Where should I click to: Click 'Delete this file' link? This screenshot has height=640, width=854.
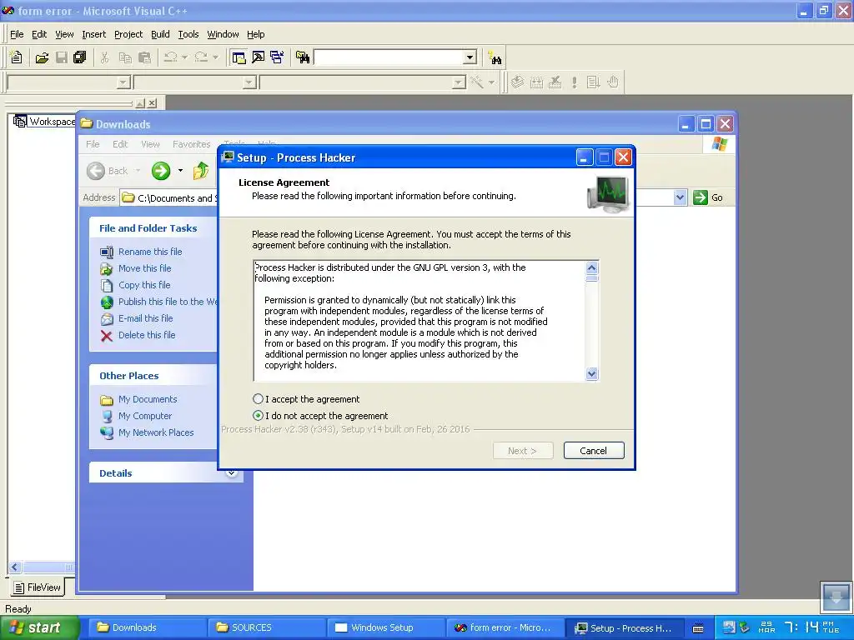tap(147, 335)
